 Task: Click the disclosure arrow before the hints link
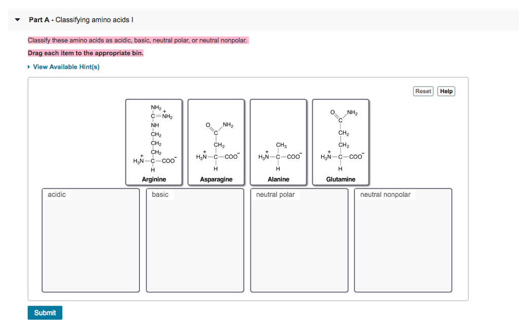(x=29, y=66)
